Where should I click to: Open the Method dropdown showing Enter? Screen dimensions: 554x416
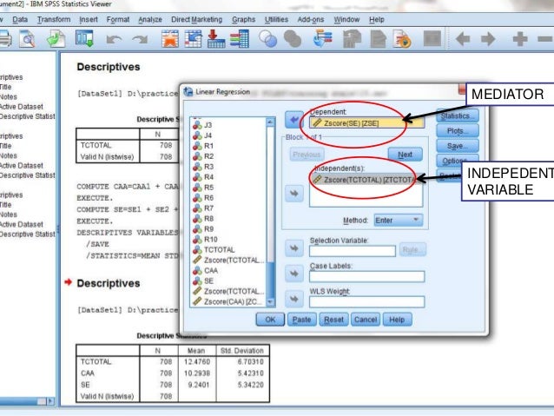(x=399, y=221)
